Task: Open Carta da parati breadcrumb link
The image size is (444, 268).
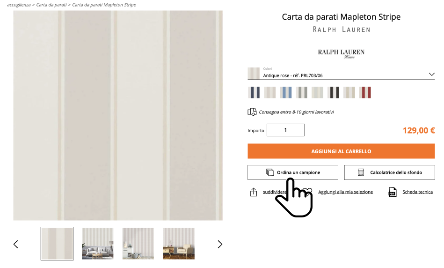Action: click(51, 5)
